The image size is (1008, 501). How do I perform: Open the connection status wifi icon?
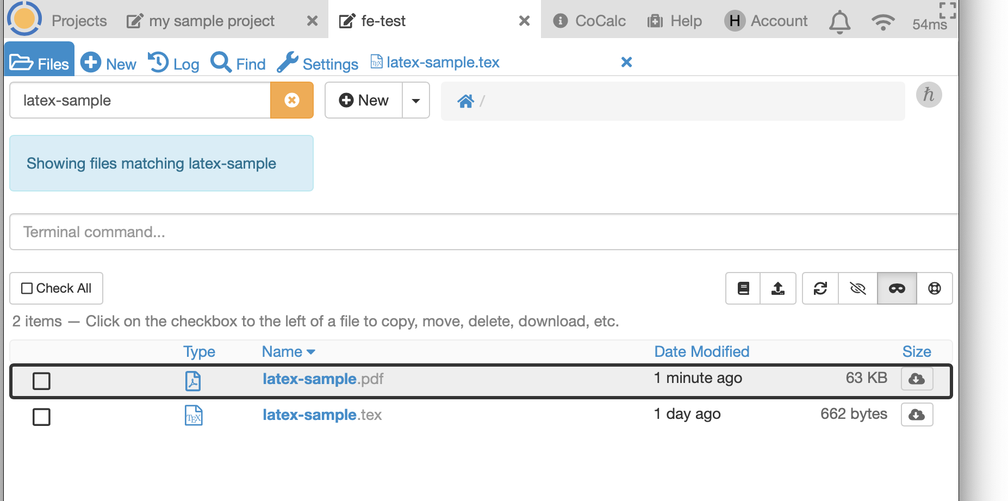tap(882, 22)
